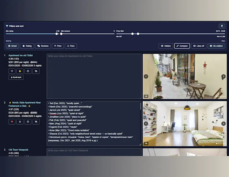Show the next photo of the Nordic Style Apartment
The width and height of the screenshot is (229, 177).
pos(223,124)
